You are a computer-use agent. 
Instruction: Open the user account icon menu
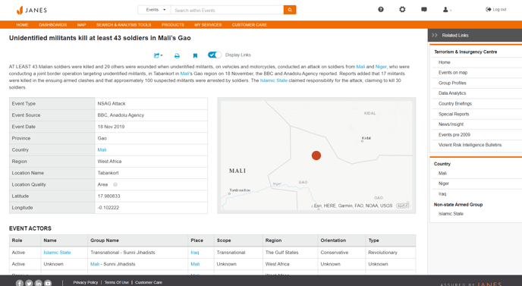[x=447, y=10]
